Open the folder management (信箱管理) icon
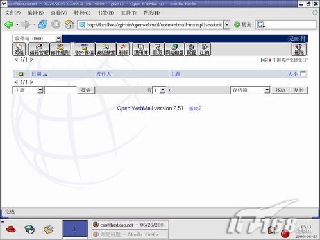 pyautogui.click(x=39, y=49)
